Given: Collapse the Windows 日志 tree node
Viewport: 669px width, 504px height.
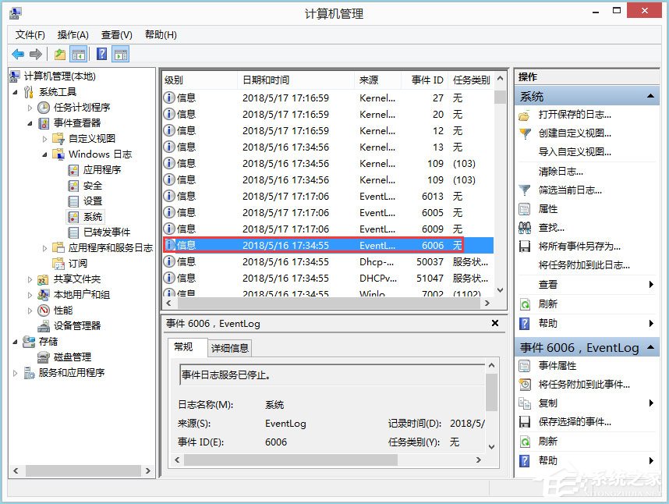Looking at the screenshot, I should tap(44, 154).
